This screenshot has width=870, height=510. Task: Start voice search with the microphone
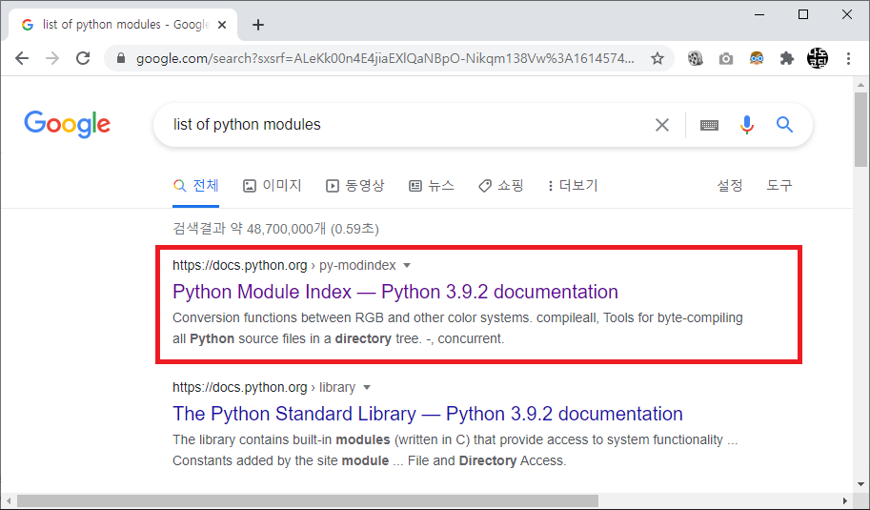point(747,125)
